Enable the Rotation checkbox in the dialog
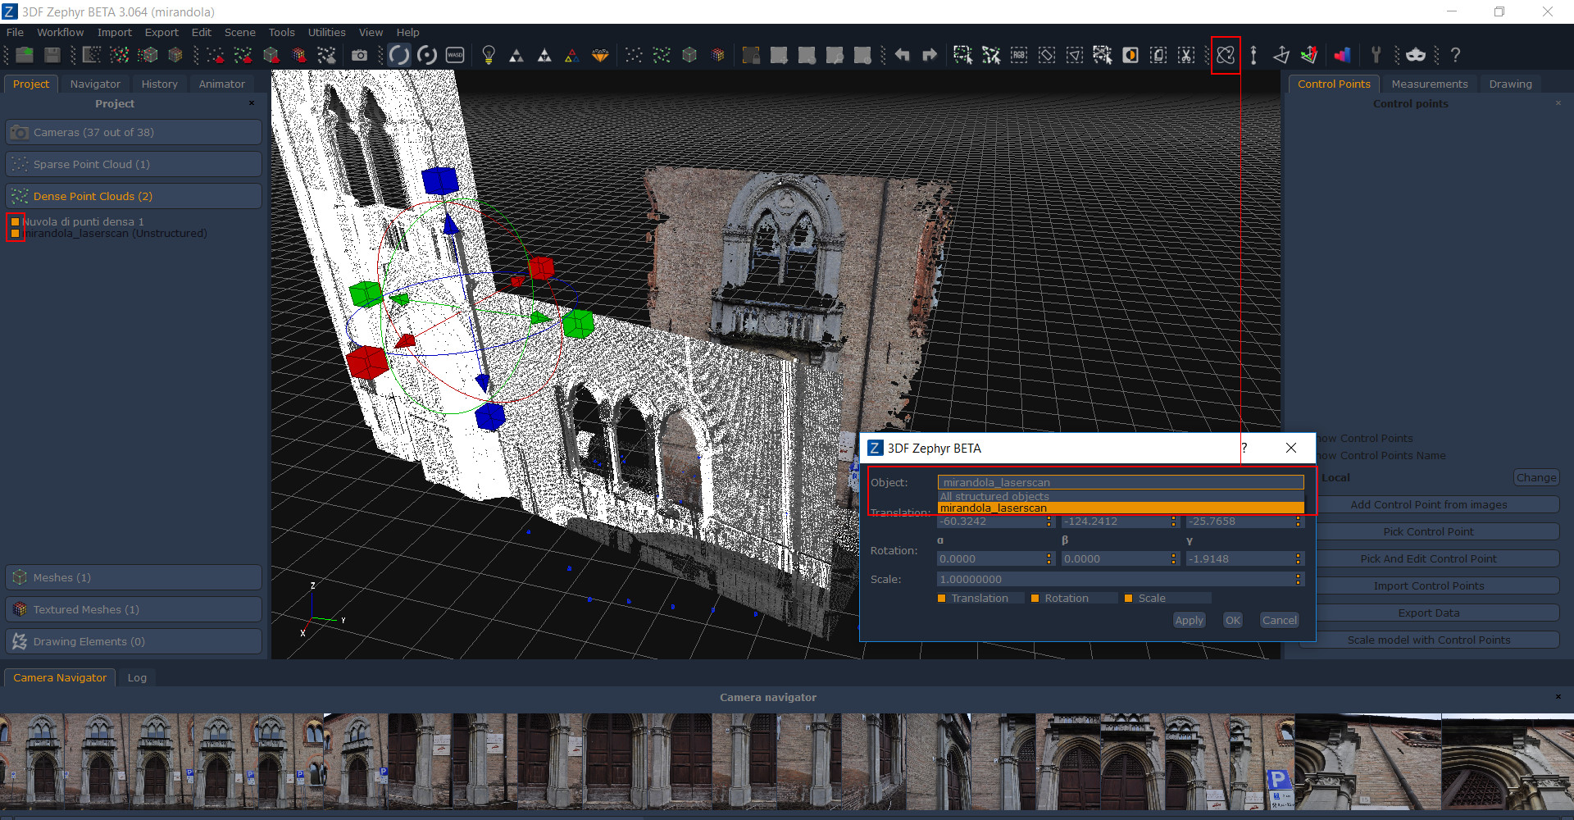 click(x=1035, y=598)
